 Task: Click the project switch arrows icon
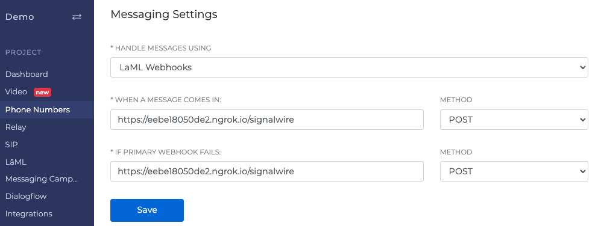coord(77,17)
